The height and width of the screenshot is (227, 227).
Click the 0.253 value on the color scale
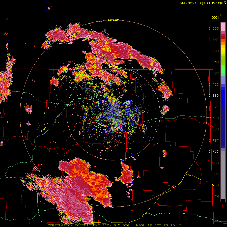click(214, 185)
